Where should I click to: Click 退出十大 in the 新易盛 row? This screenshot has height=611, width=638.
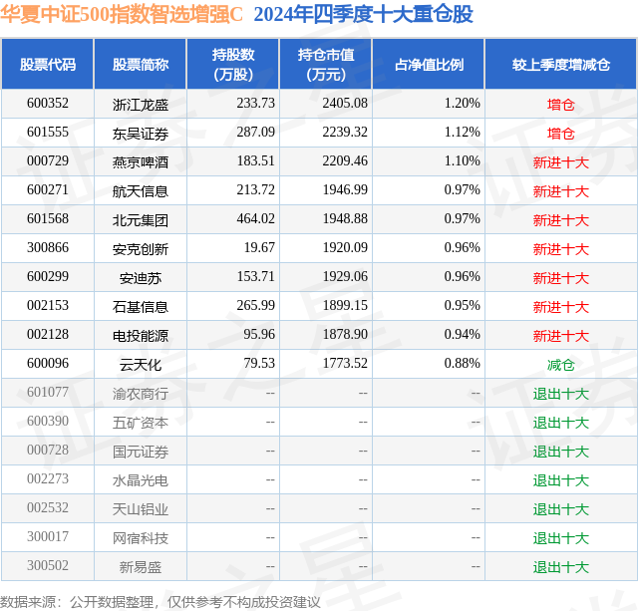(x=561, y=567)
